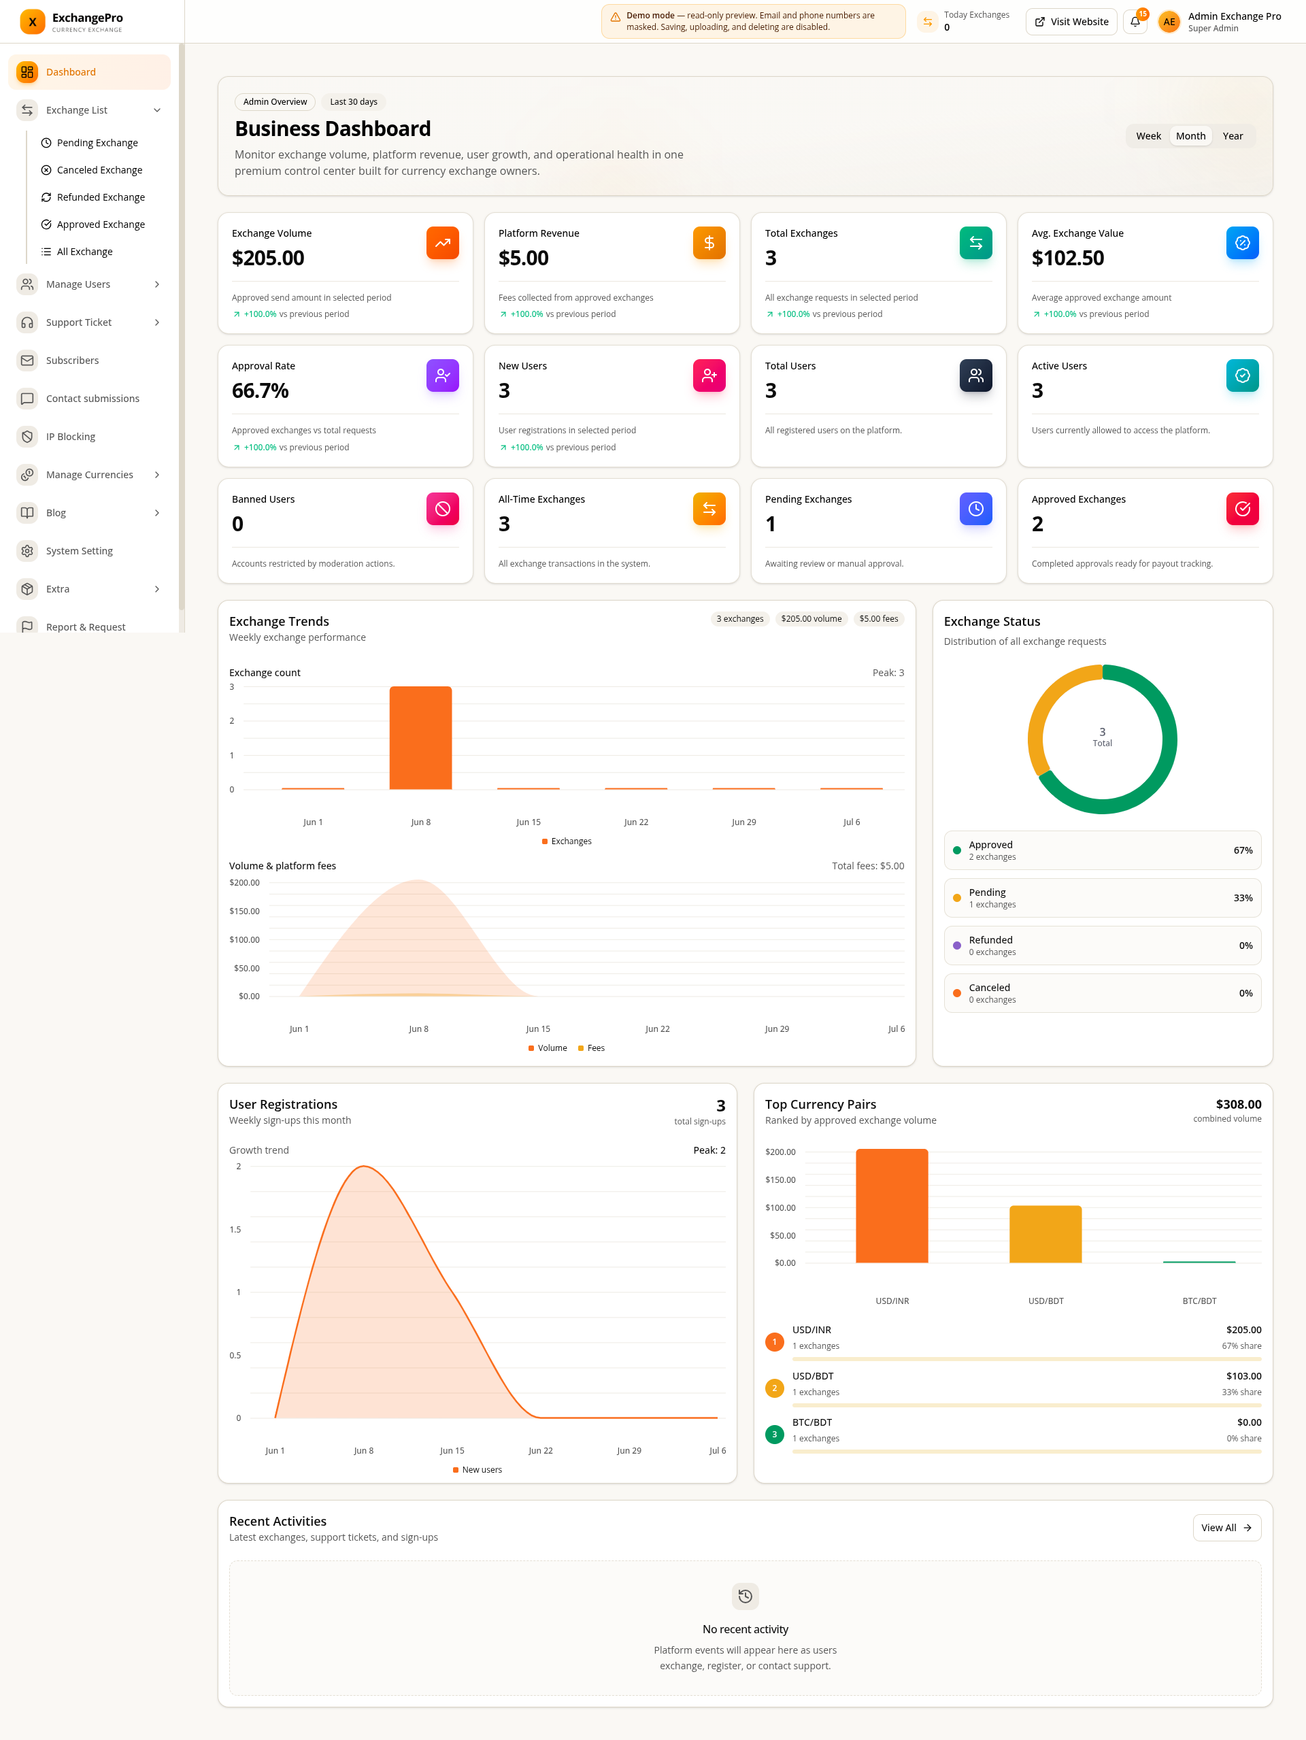Click the Visit Website button
Screen dimensions: 1306x1740
click(1071, 22)
